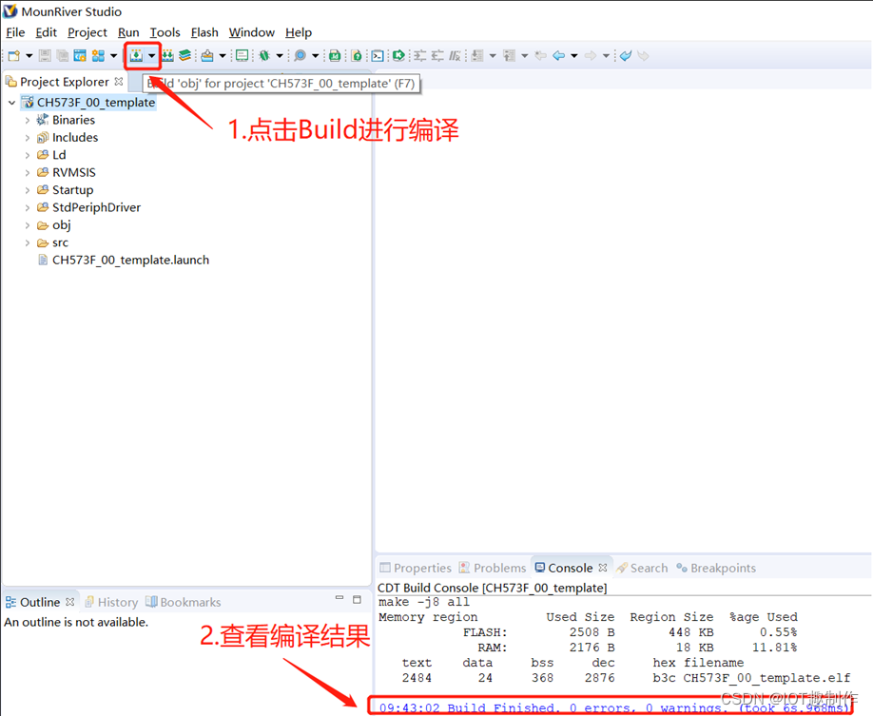Click the green arrow 'K' toolbar icon

click(398, 56)
